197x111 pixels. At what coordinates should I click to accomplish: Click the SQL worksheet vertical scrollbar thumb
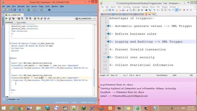[94, 77]
